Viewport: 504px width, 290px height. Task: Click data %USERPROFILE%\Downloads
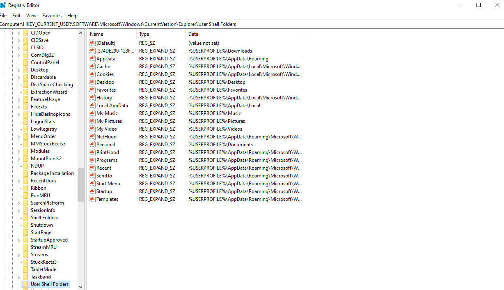pos(220,51)
